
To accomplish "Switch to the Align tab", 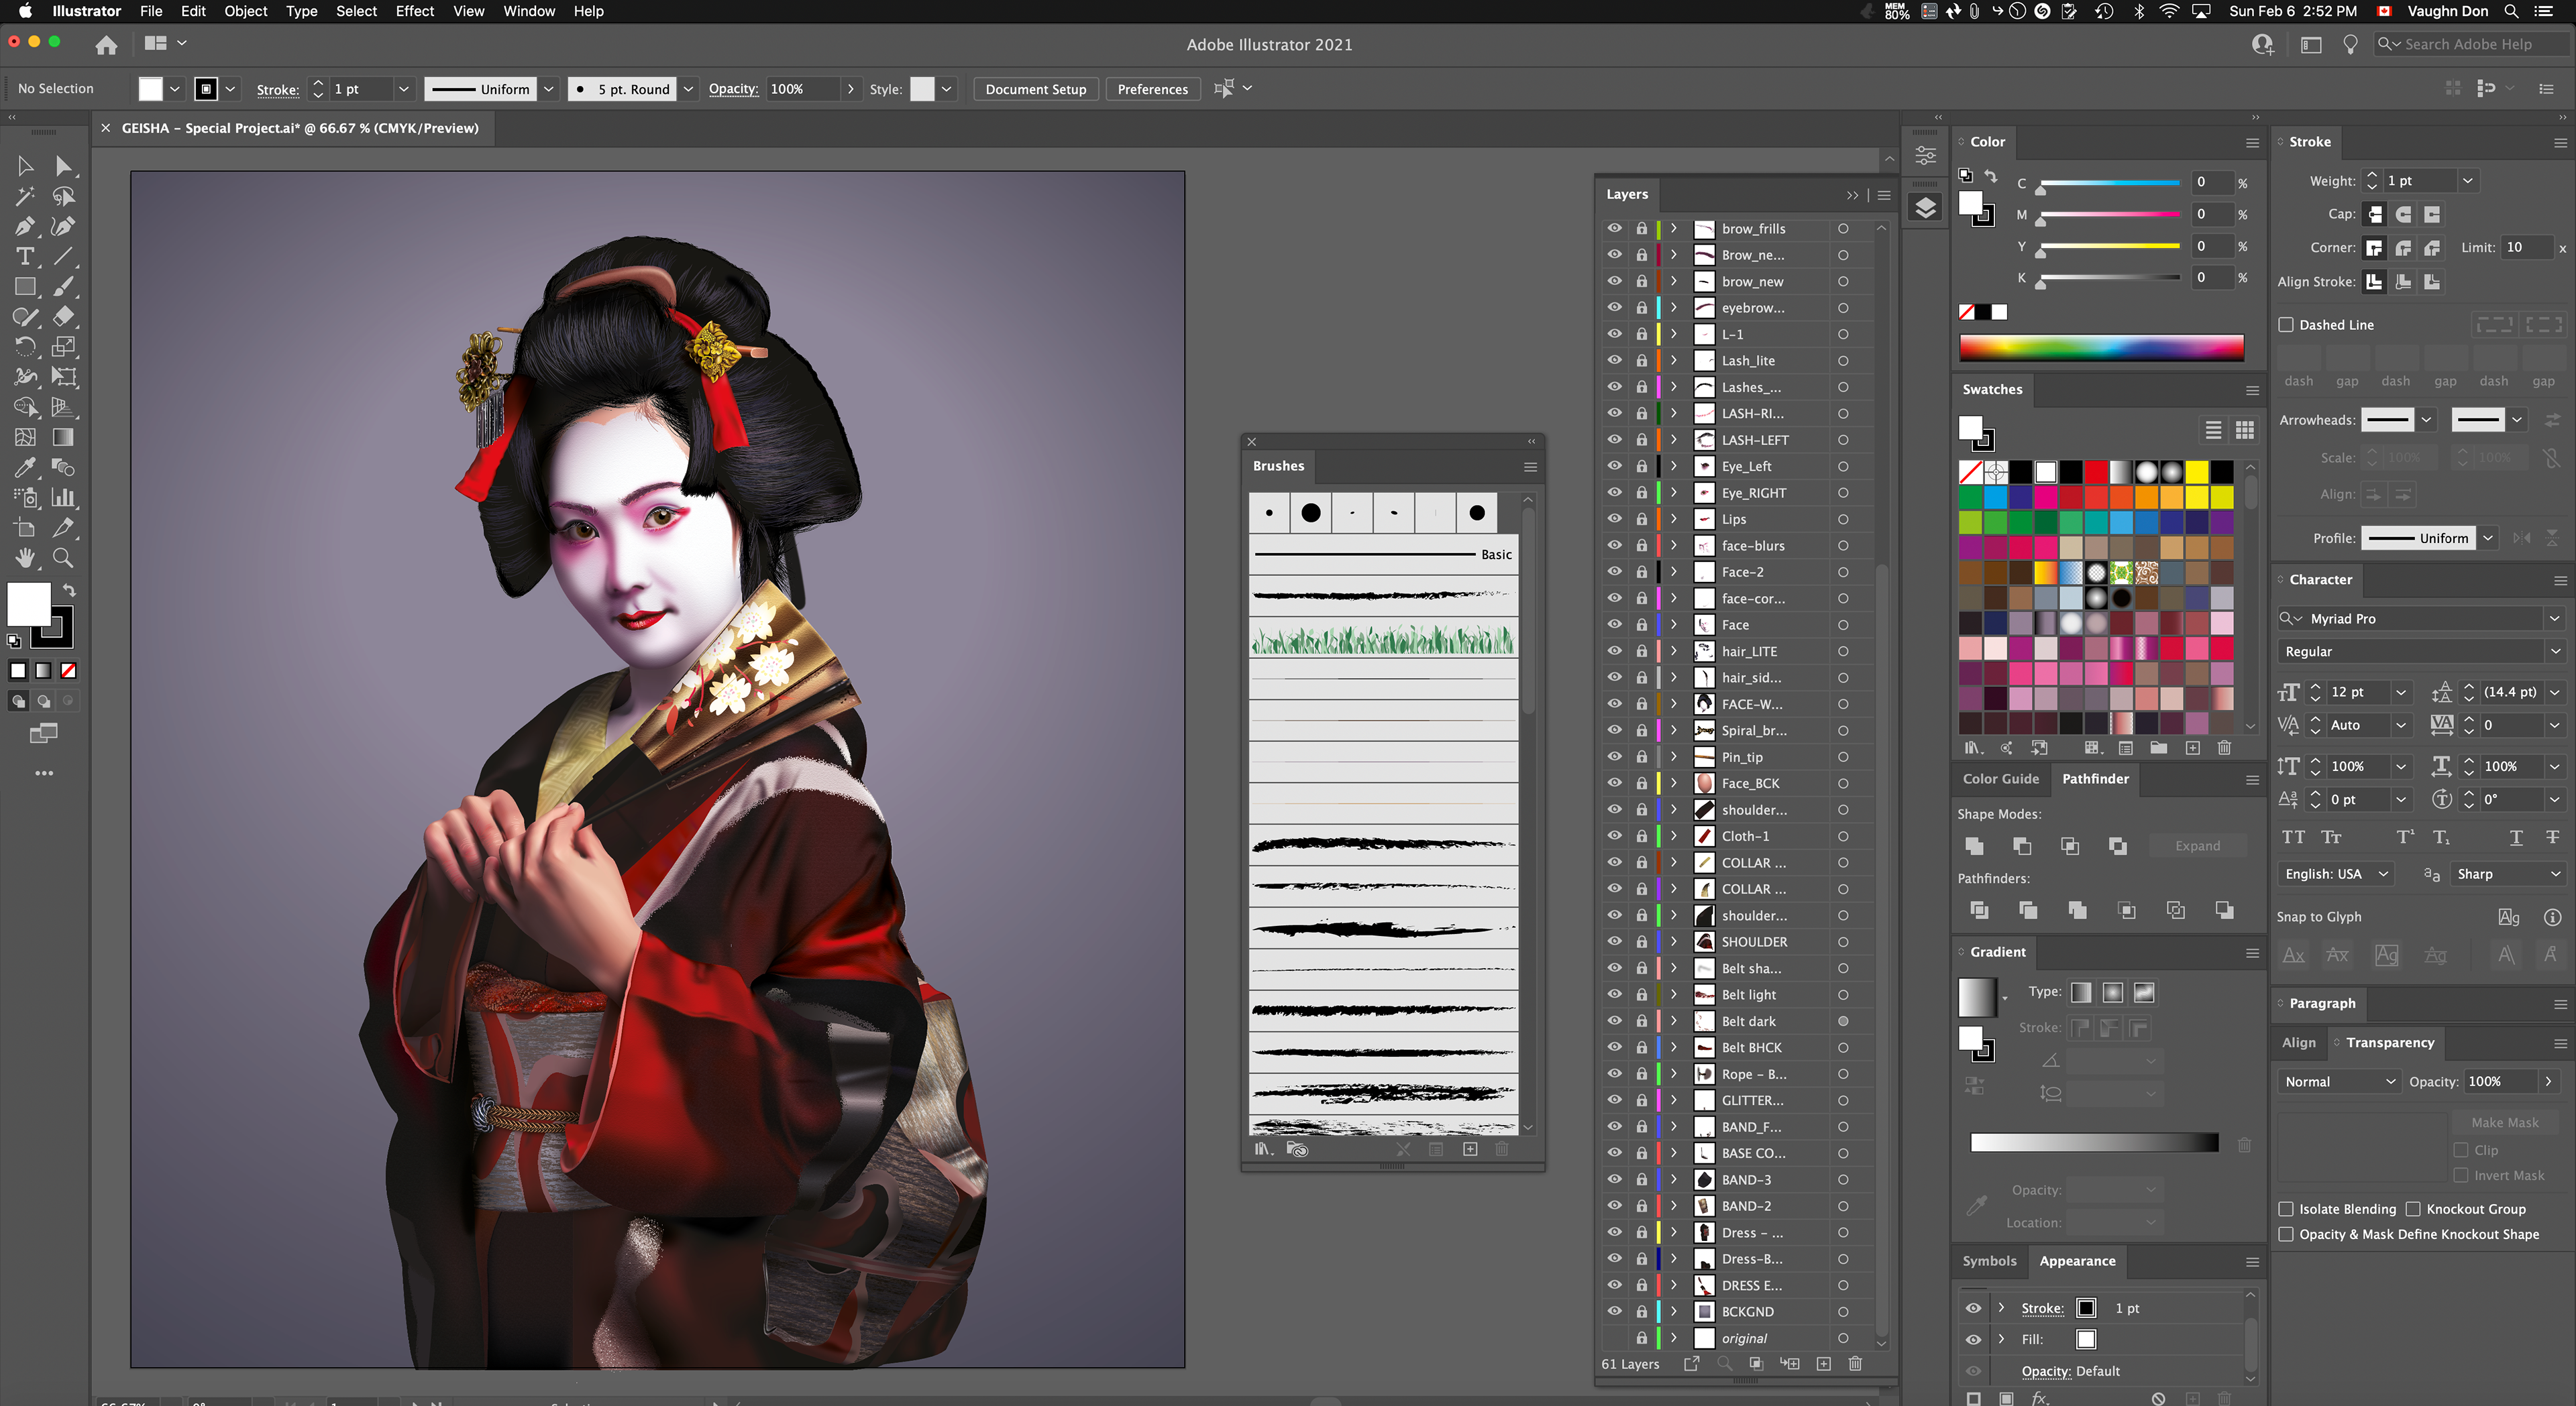I will pos(2298,1042).
